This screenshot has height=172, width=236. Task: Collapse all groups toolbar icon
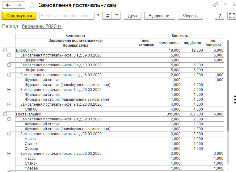tap(116, 16)
